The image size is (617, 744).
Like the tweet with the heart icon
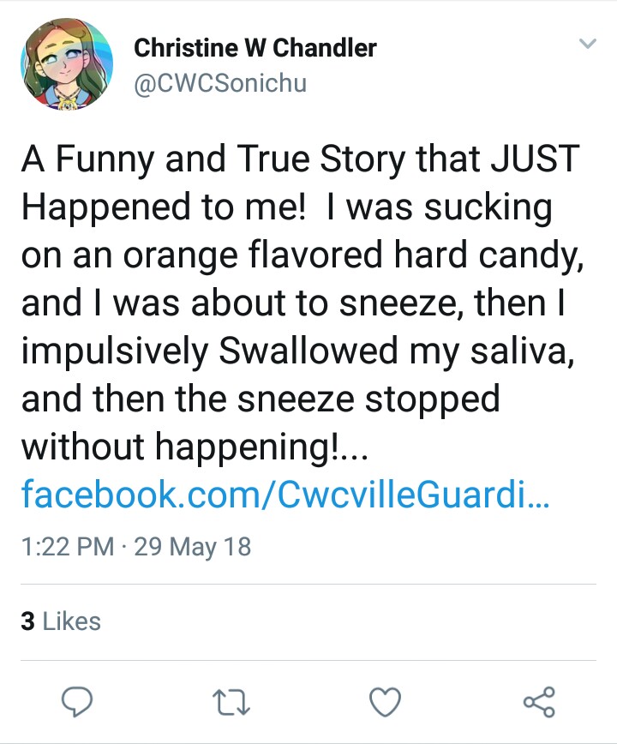click(x=385, y=702)
